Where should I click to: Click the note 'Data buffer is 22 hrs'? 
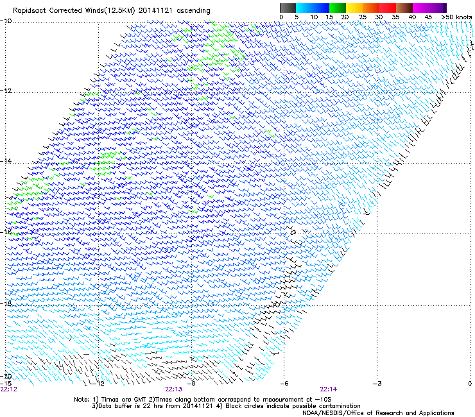point(130,406)
